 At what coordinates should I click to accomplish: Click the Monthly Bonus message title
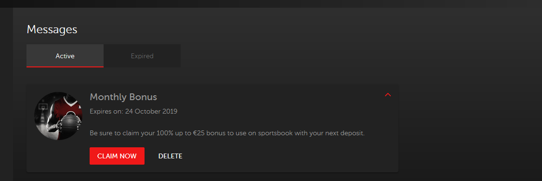pyautogui.click(x=123, y=97)
